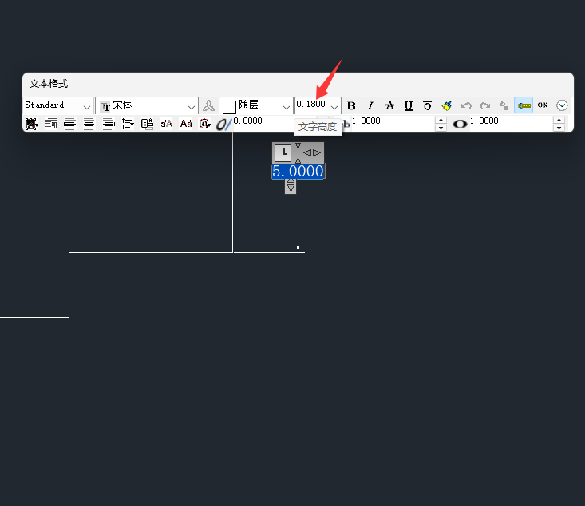Image resolution: width=585 pixels, height=506 pixels.
Task: Center align the text
Action: (x=89, y=124)
